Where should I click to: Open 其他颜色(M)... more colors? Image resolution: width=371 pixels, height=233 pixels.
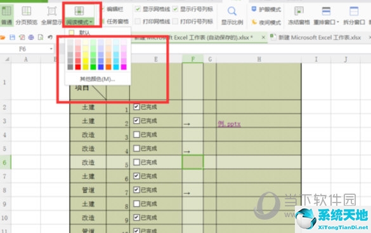98,79
